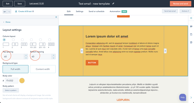This screenshot has width=194, height=103.
Task: Open the body color swatch picker
Action: (22, 81)
